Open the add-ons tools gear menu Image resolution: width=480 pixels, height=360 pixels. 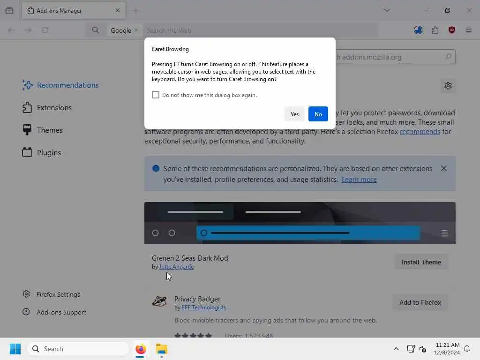click(x=448, y=86)
